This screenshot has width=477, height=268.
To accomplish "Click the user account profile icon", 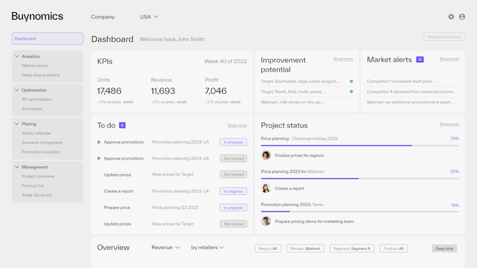I will (462, 17).
